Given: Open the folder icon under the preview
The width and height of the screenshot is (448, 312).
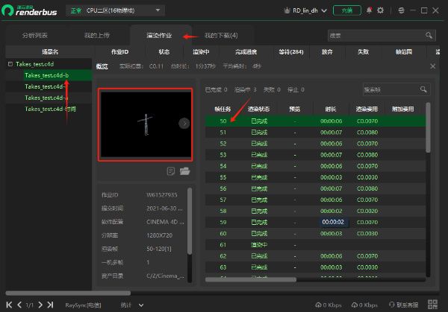Looking at the screenshot, I should (x=184, y=171).
